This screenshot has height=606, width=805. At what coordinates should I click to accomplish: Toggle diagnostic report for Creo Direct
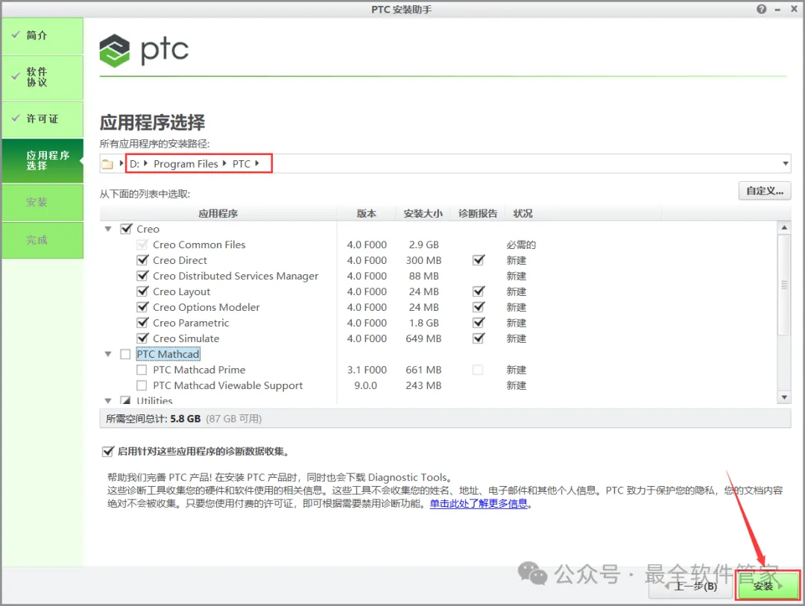coord(479,260)
